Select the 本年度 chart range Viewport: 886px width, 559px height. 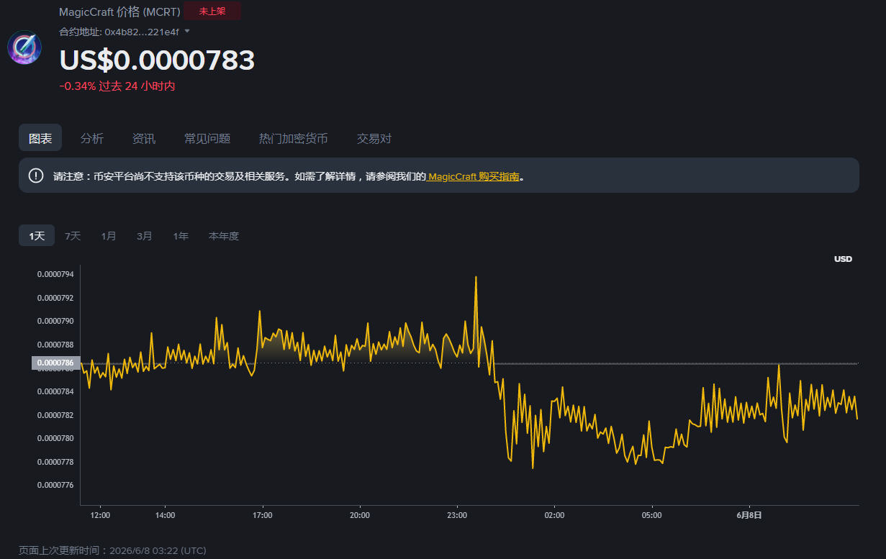[x=224, y=236]
